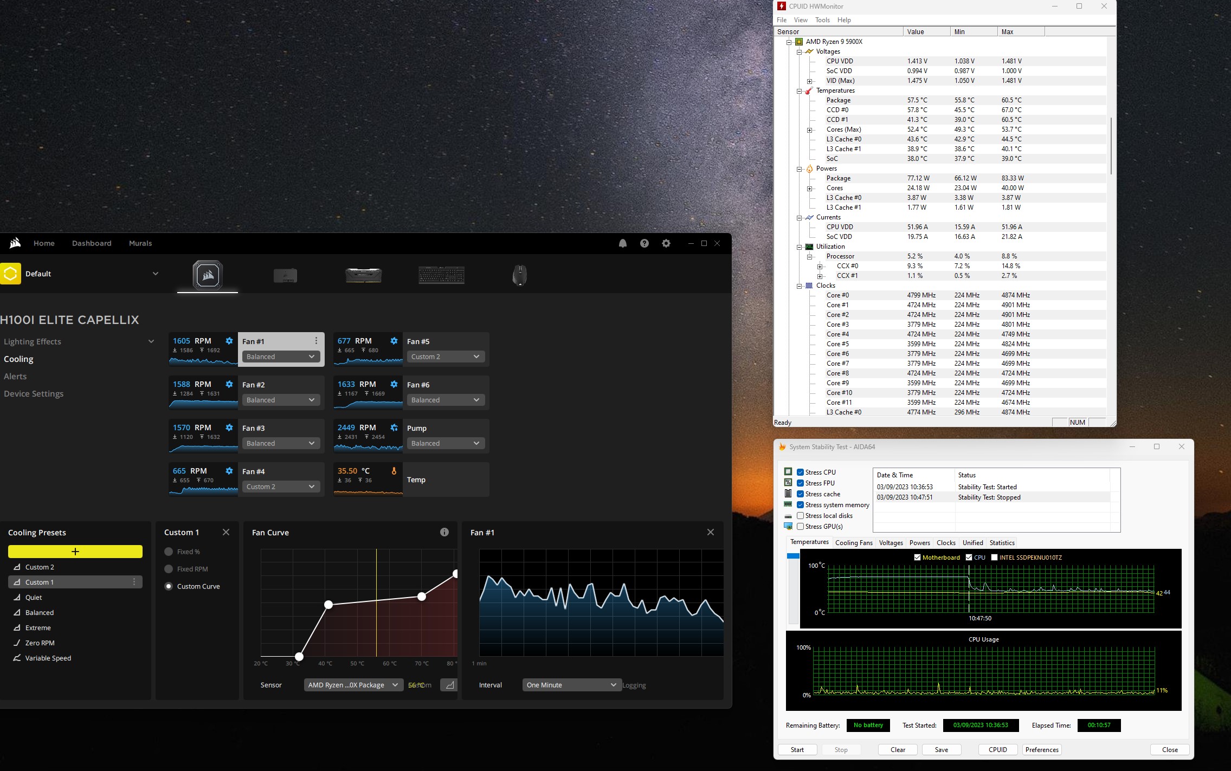Viewport: 1231px width, 771px height.
Task: Click the Cooling section icon in sidebar
Action: [x=18, y=359]
